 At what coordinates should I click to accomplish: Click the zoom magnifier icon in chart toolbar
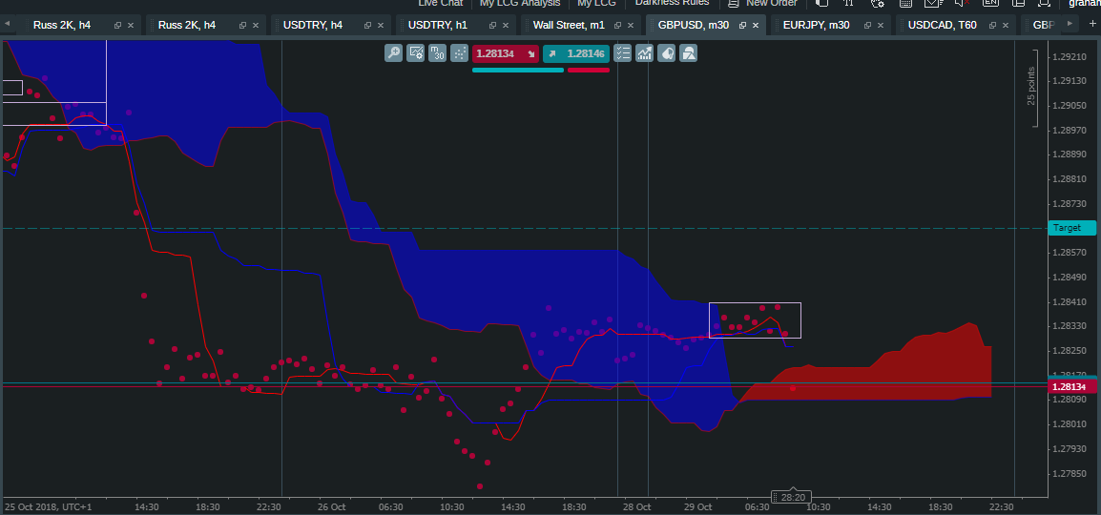[x=393, y=53]
